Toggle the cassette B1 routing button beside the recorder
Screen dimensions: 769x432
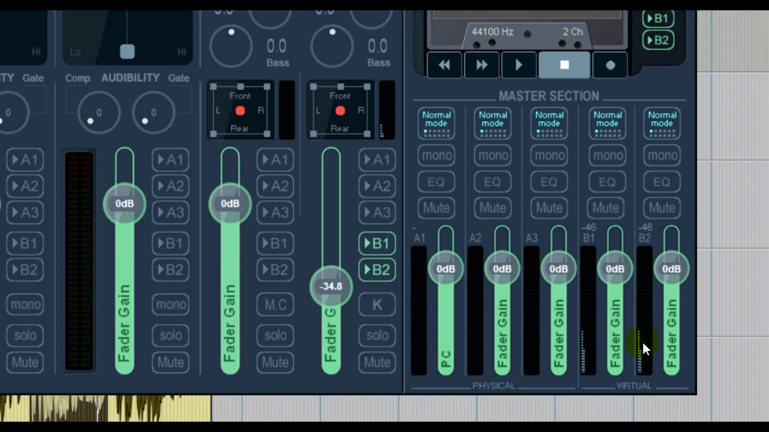[x=658, y=18]
